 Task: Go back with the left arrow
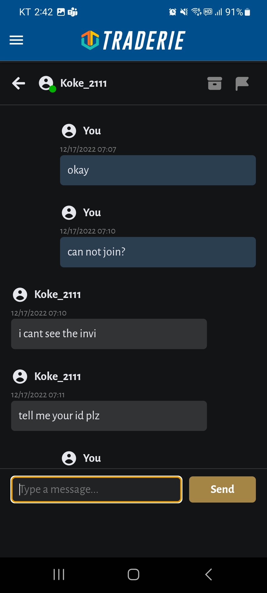[x=18, y=83]
